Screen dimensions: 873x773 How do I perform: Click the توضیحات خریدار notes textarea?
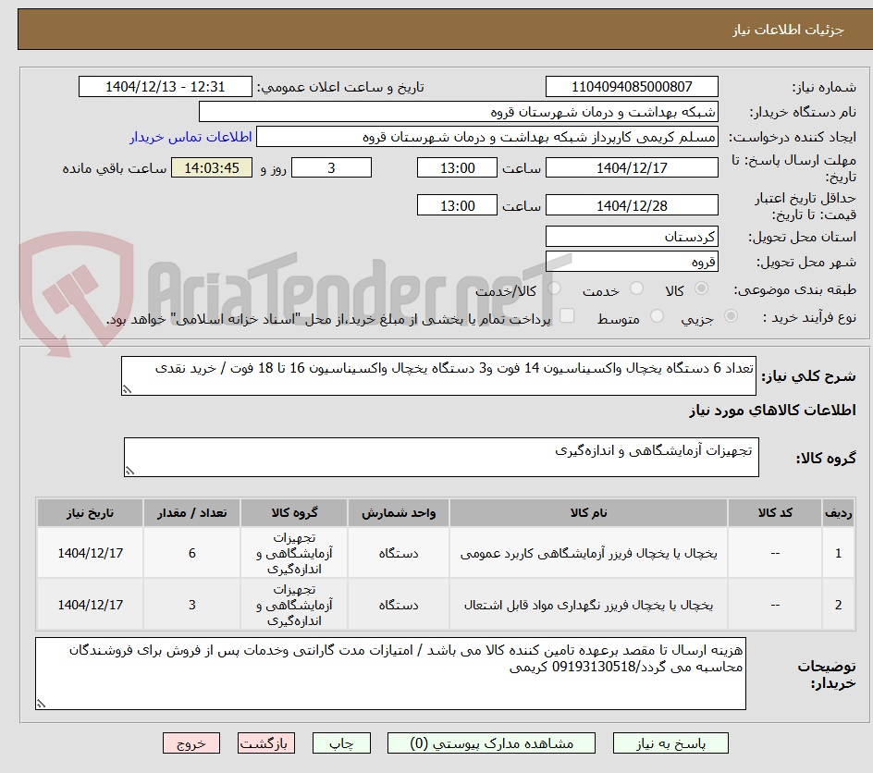tap(390, 674)
